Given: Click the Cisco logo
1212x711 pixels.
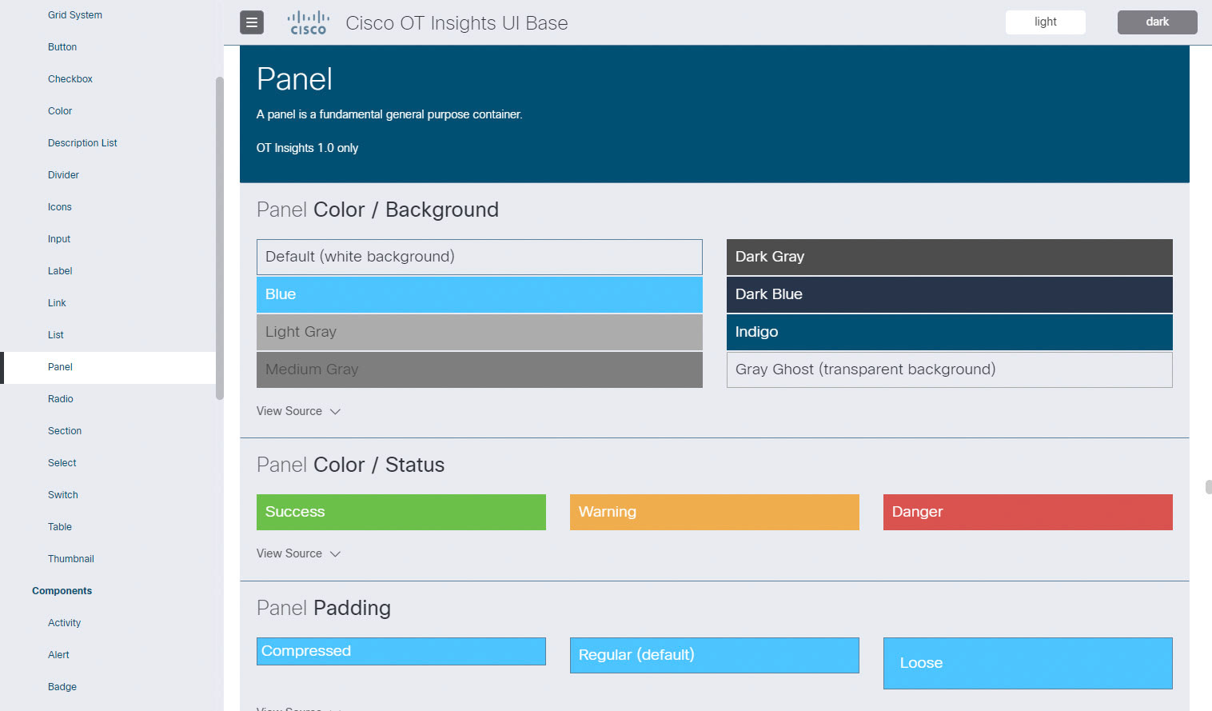Looking at the screenshot, I should 309,23.
